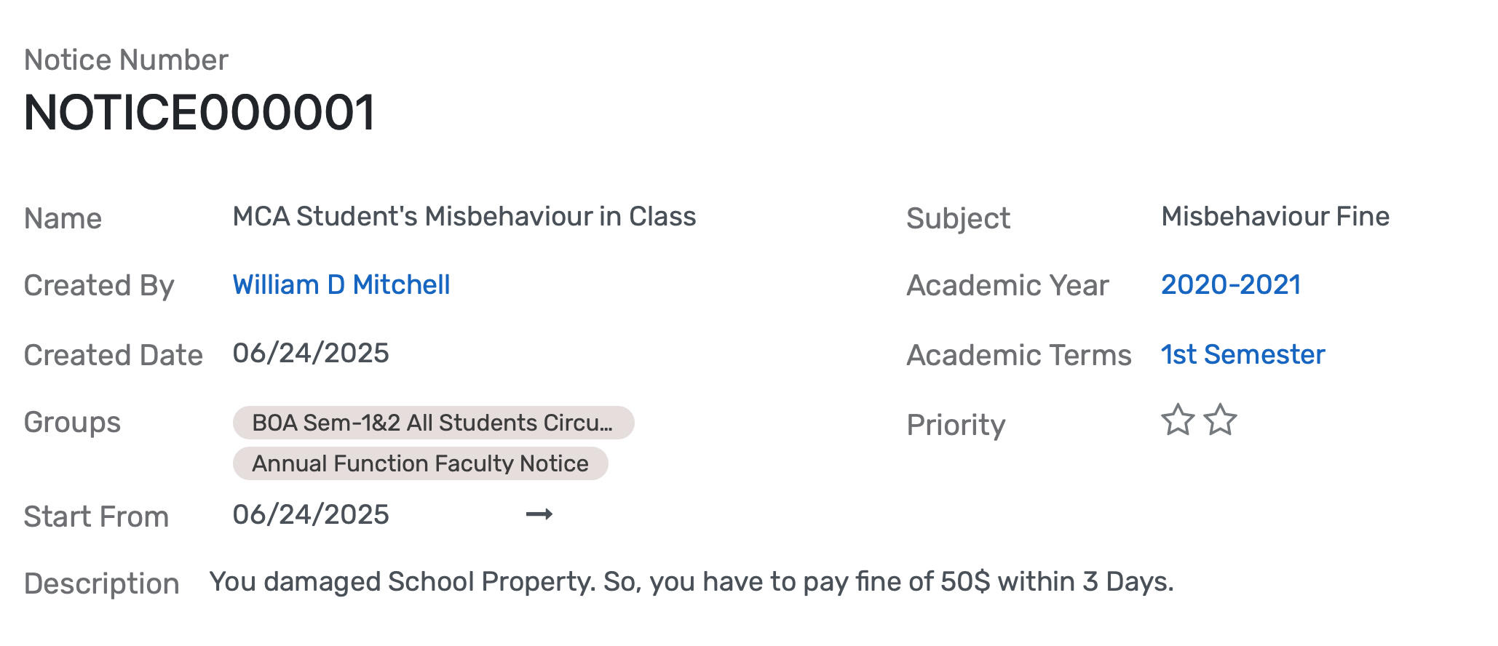Click the Start From date field
This screenshot has width=1498, height=646.
pos(311,515)
